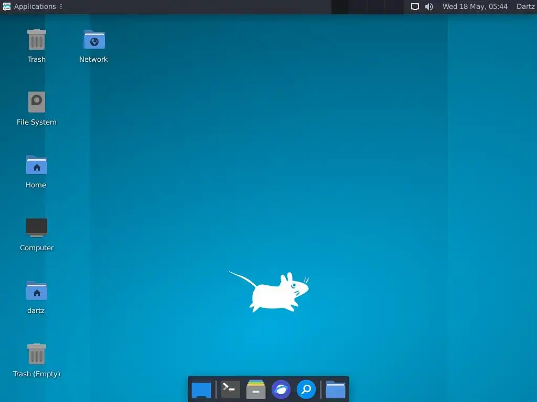Select the Trash desktop icon at top

click(37, 40)
